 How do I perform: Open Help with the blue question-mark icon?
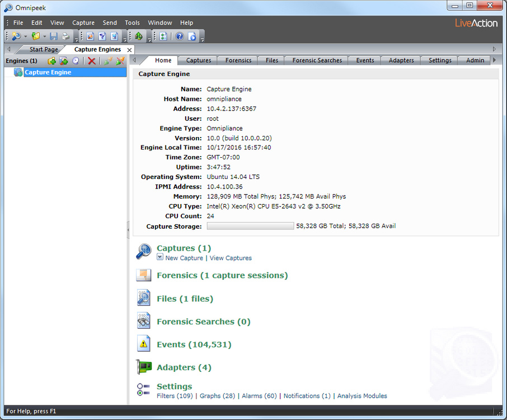(180, 36)
